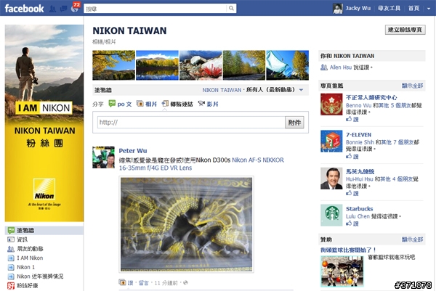Open the messages icon in top bar
Image resolution: width=436 pixels, height=291 pixels.
pos(64,9)
